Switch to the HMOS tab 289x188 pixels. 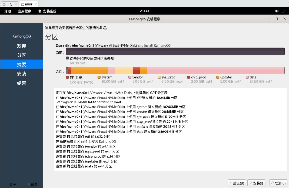click(28, 4)
